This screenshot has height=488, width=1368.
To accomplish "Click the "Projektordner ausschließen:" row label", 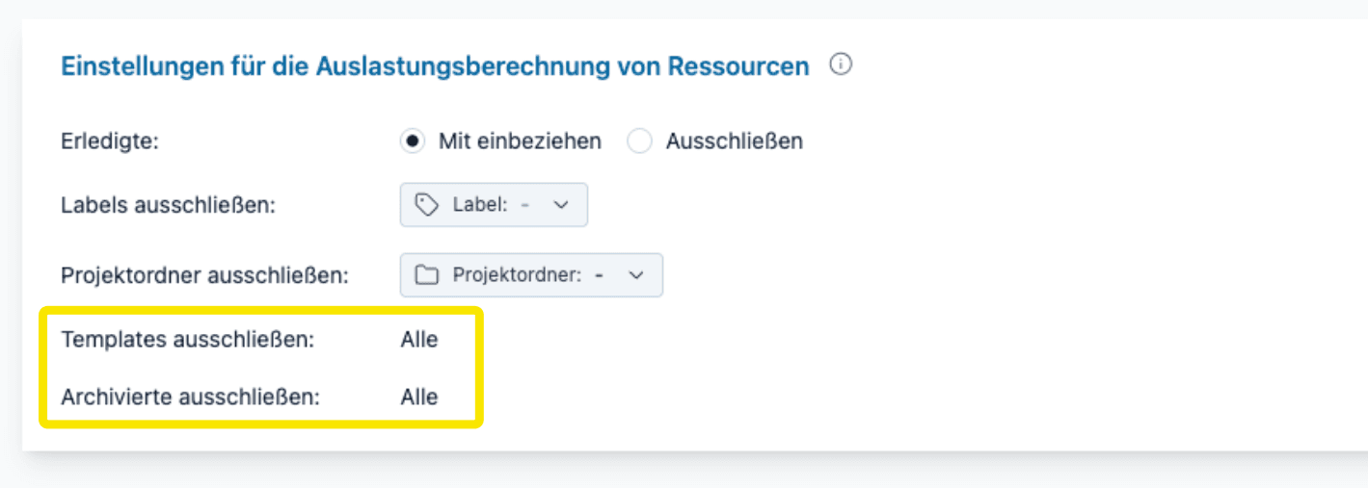I will [x=204, y=275].
